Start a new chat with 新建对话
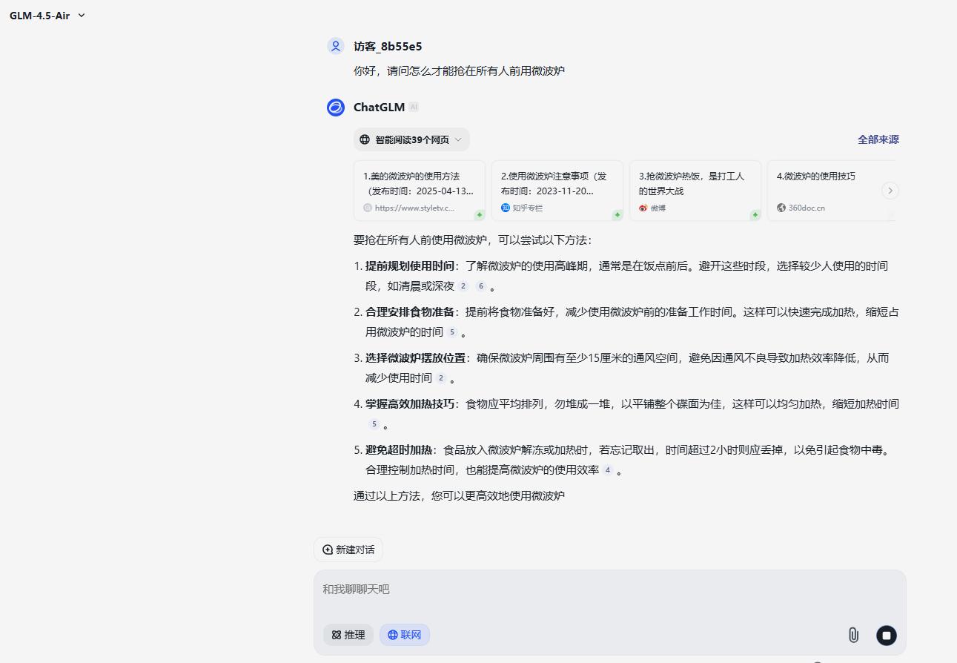 [348, 550]
